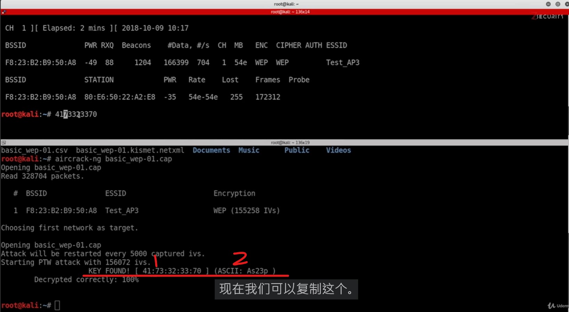Image resolution: width=569 pixels, height=312 pixels.
Task: Focus the bottom pane's gray title bar
Action: 290,142
